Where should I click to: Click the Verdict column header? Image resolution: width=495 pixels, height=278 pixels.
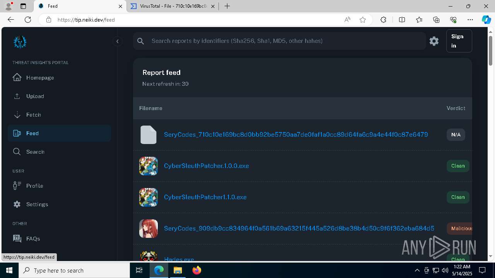click(456, 108)
